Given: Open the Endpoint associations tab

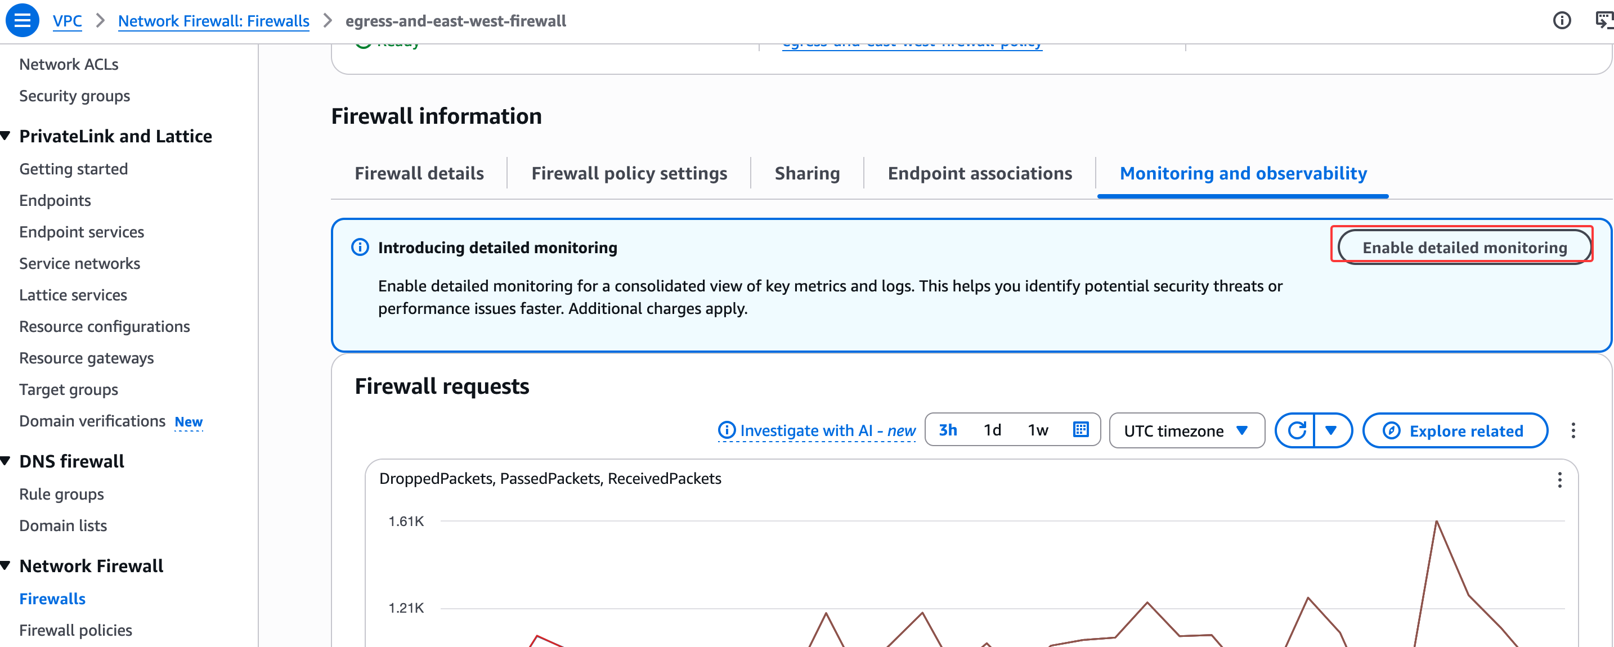Looking at the screenshot, I should [x=979, y=173].
